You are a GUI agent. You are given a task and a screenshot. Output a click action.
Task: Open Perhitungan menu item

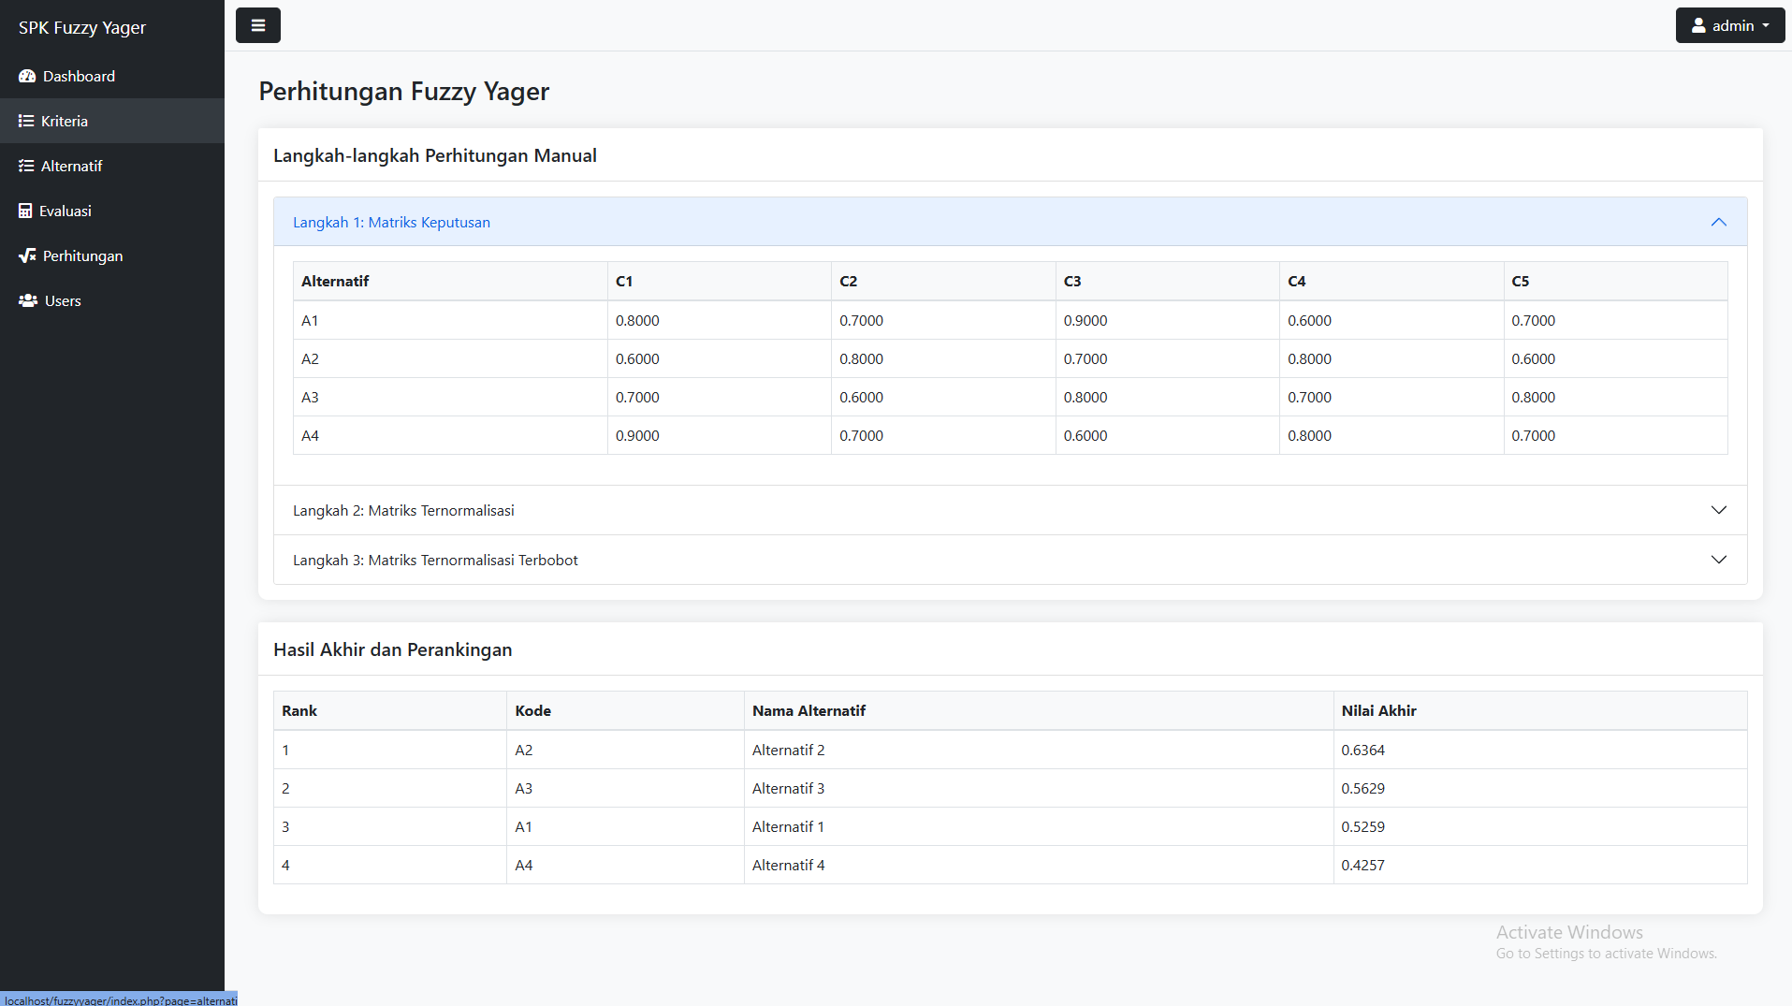coord(112,256)
